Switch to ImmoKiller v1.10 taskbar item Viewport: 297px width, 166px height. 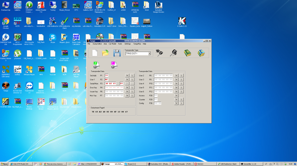tap(251, 164)
